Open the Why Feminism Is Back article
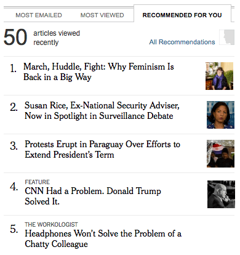 pos(98,72)
